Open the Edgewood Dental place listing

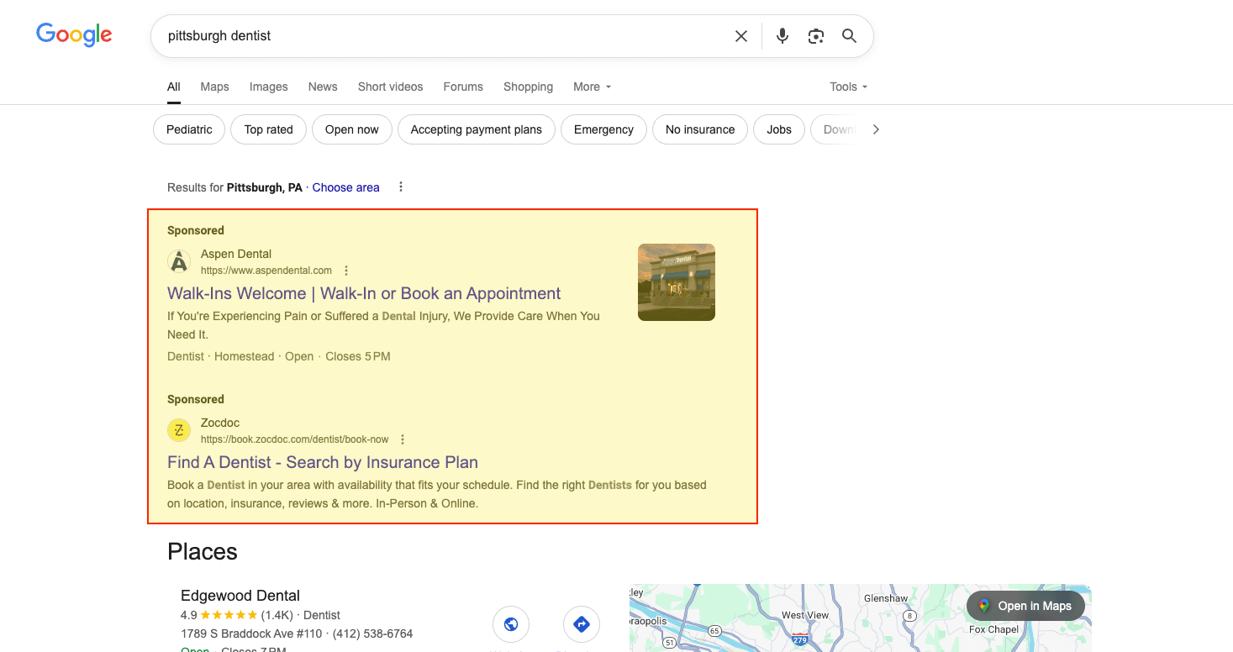pos(240,596)
